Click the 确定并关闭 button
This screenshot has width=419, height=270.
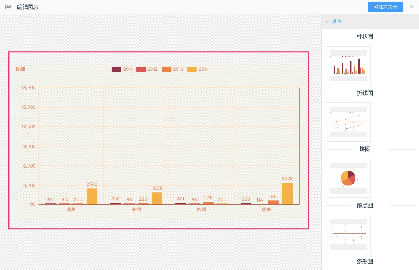385,7
